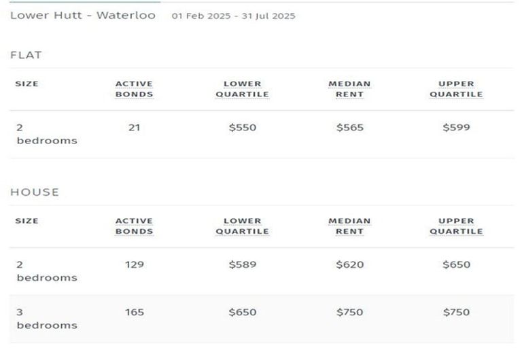The width and height of the screenshot is (522, 348).
Task: Click the 01 Feb 2025 - 31 Jul 2025 date range
Action: [233, 16]
